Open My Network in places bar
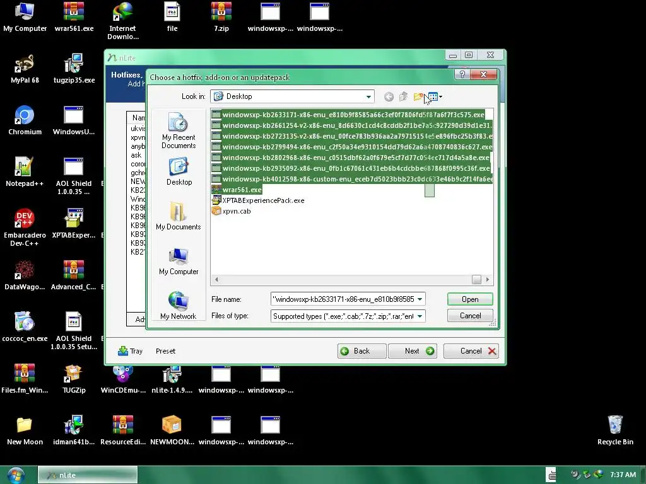 (x=179, y=306)
